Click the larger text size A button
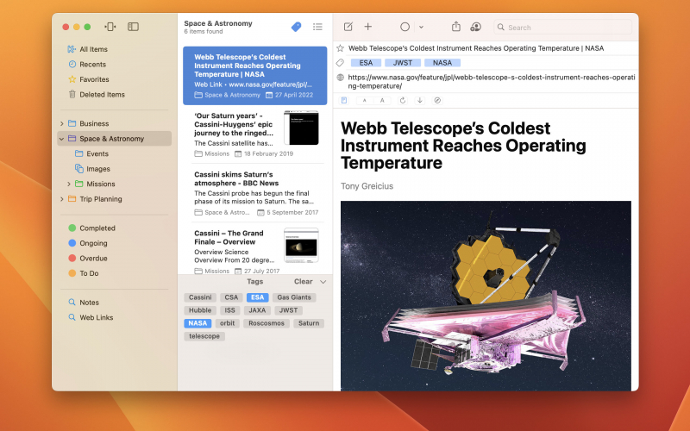This screenshot has width=690, height=431. 382,100
